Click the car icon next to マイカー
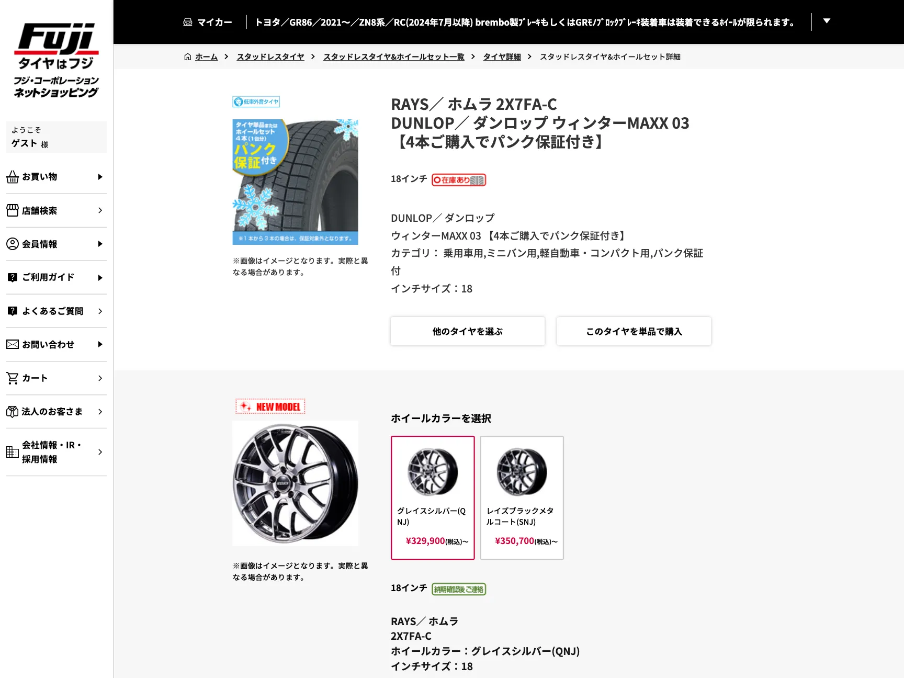 188,22
